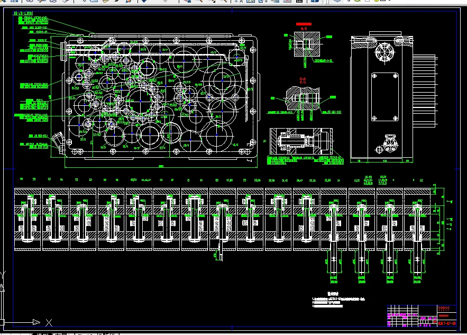Click the rectangular cover plate in the side view
Image resolution: width=467 pixels, height=335 pixels.
[x=385, y=97]
